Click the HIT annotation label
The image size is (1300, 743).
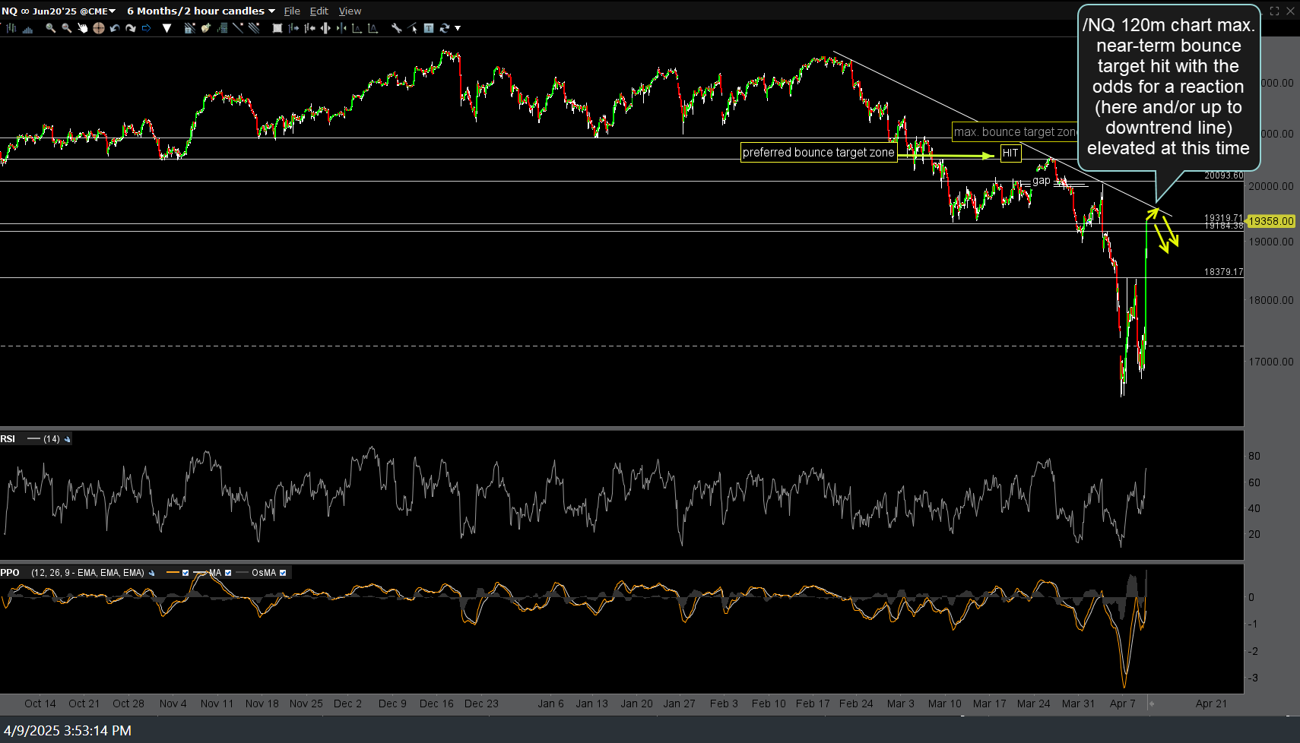[x=1010, y=153]
